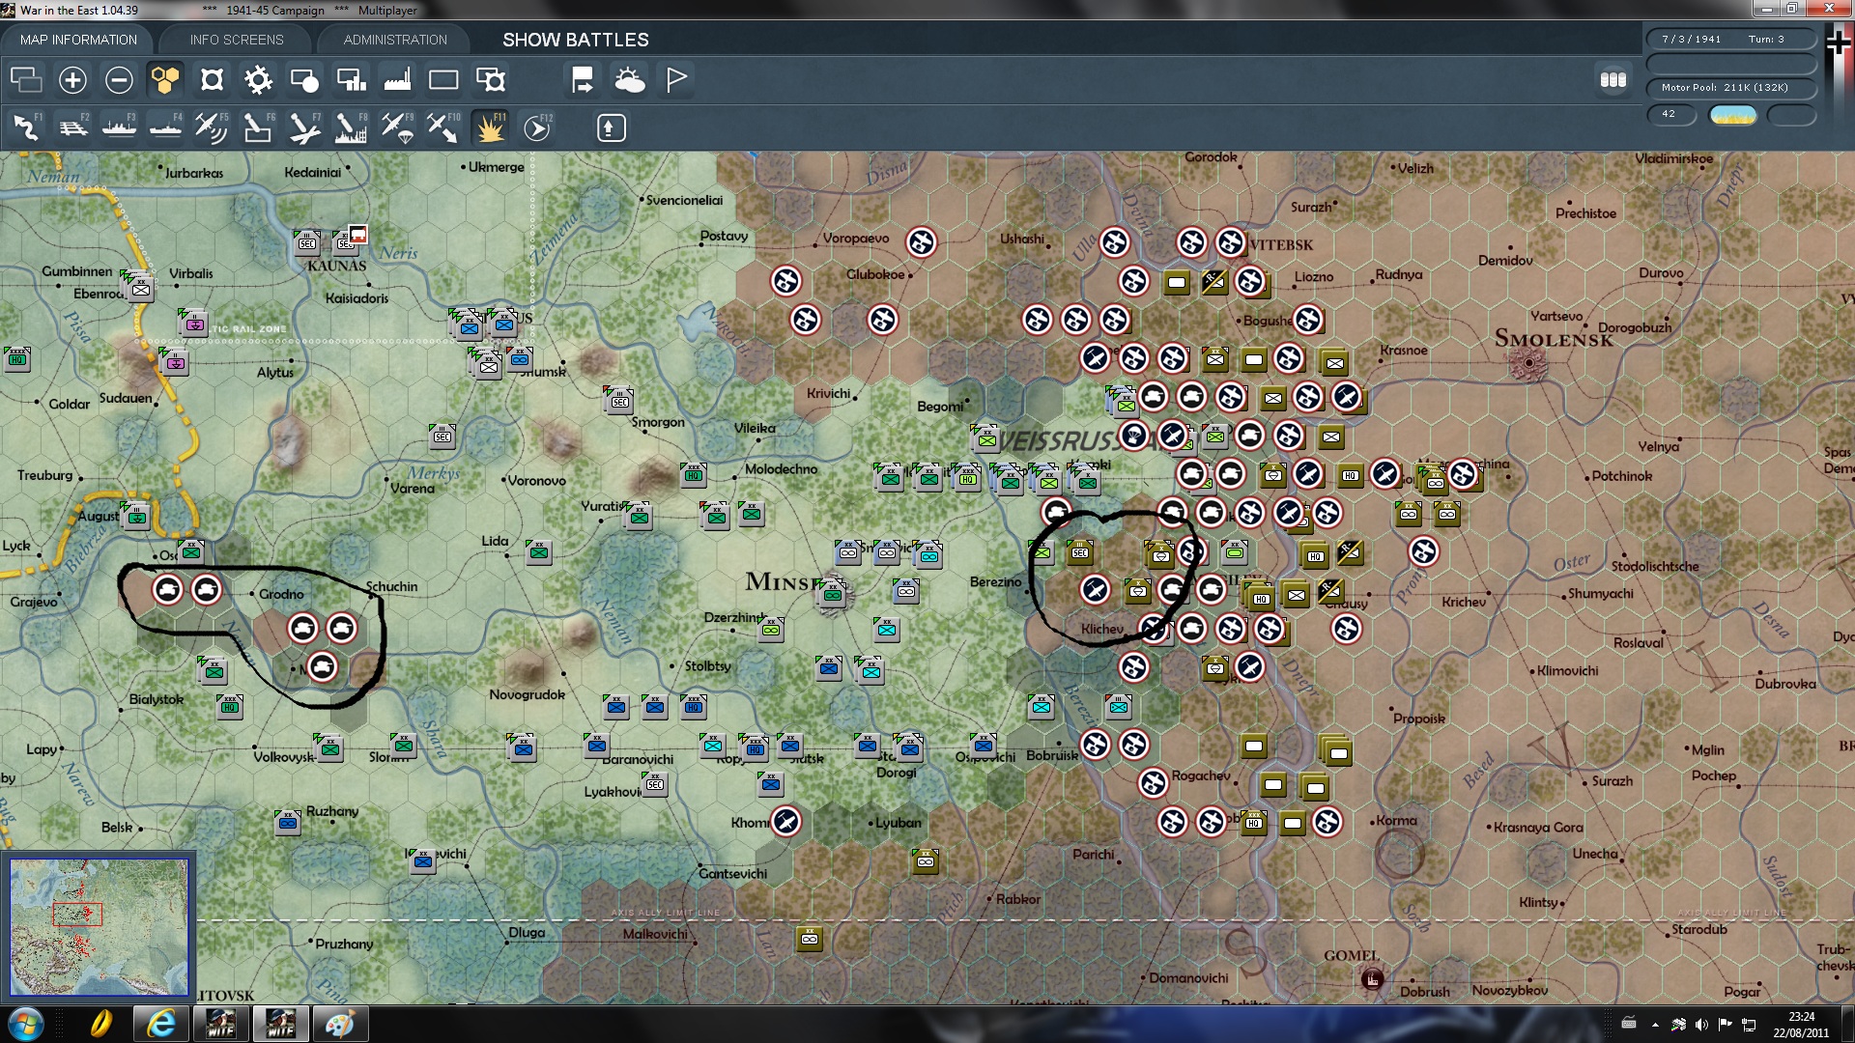The width and height of the screenshot is (1855, 1043).
Task: Click the date and turn display field
Action: coord(1731,40)
